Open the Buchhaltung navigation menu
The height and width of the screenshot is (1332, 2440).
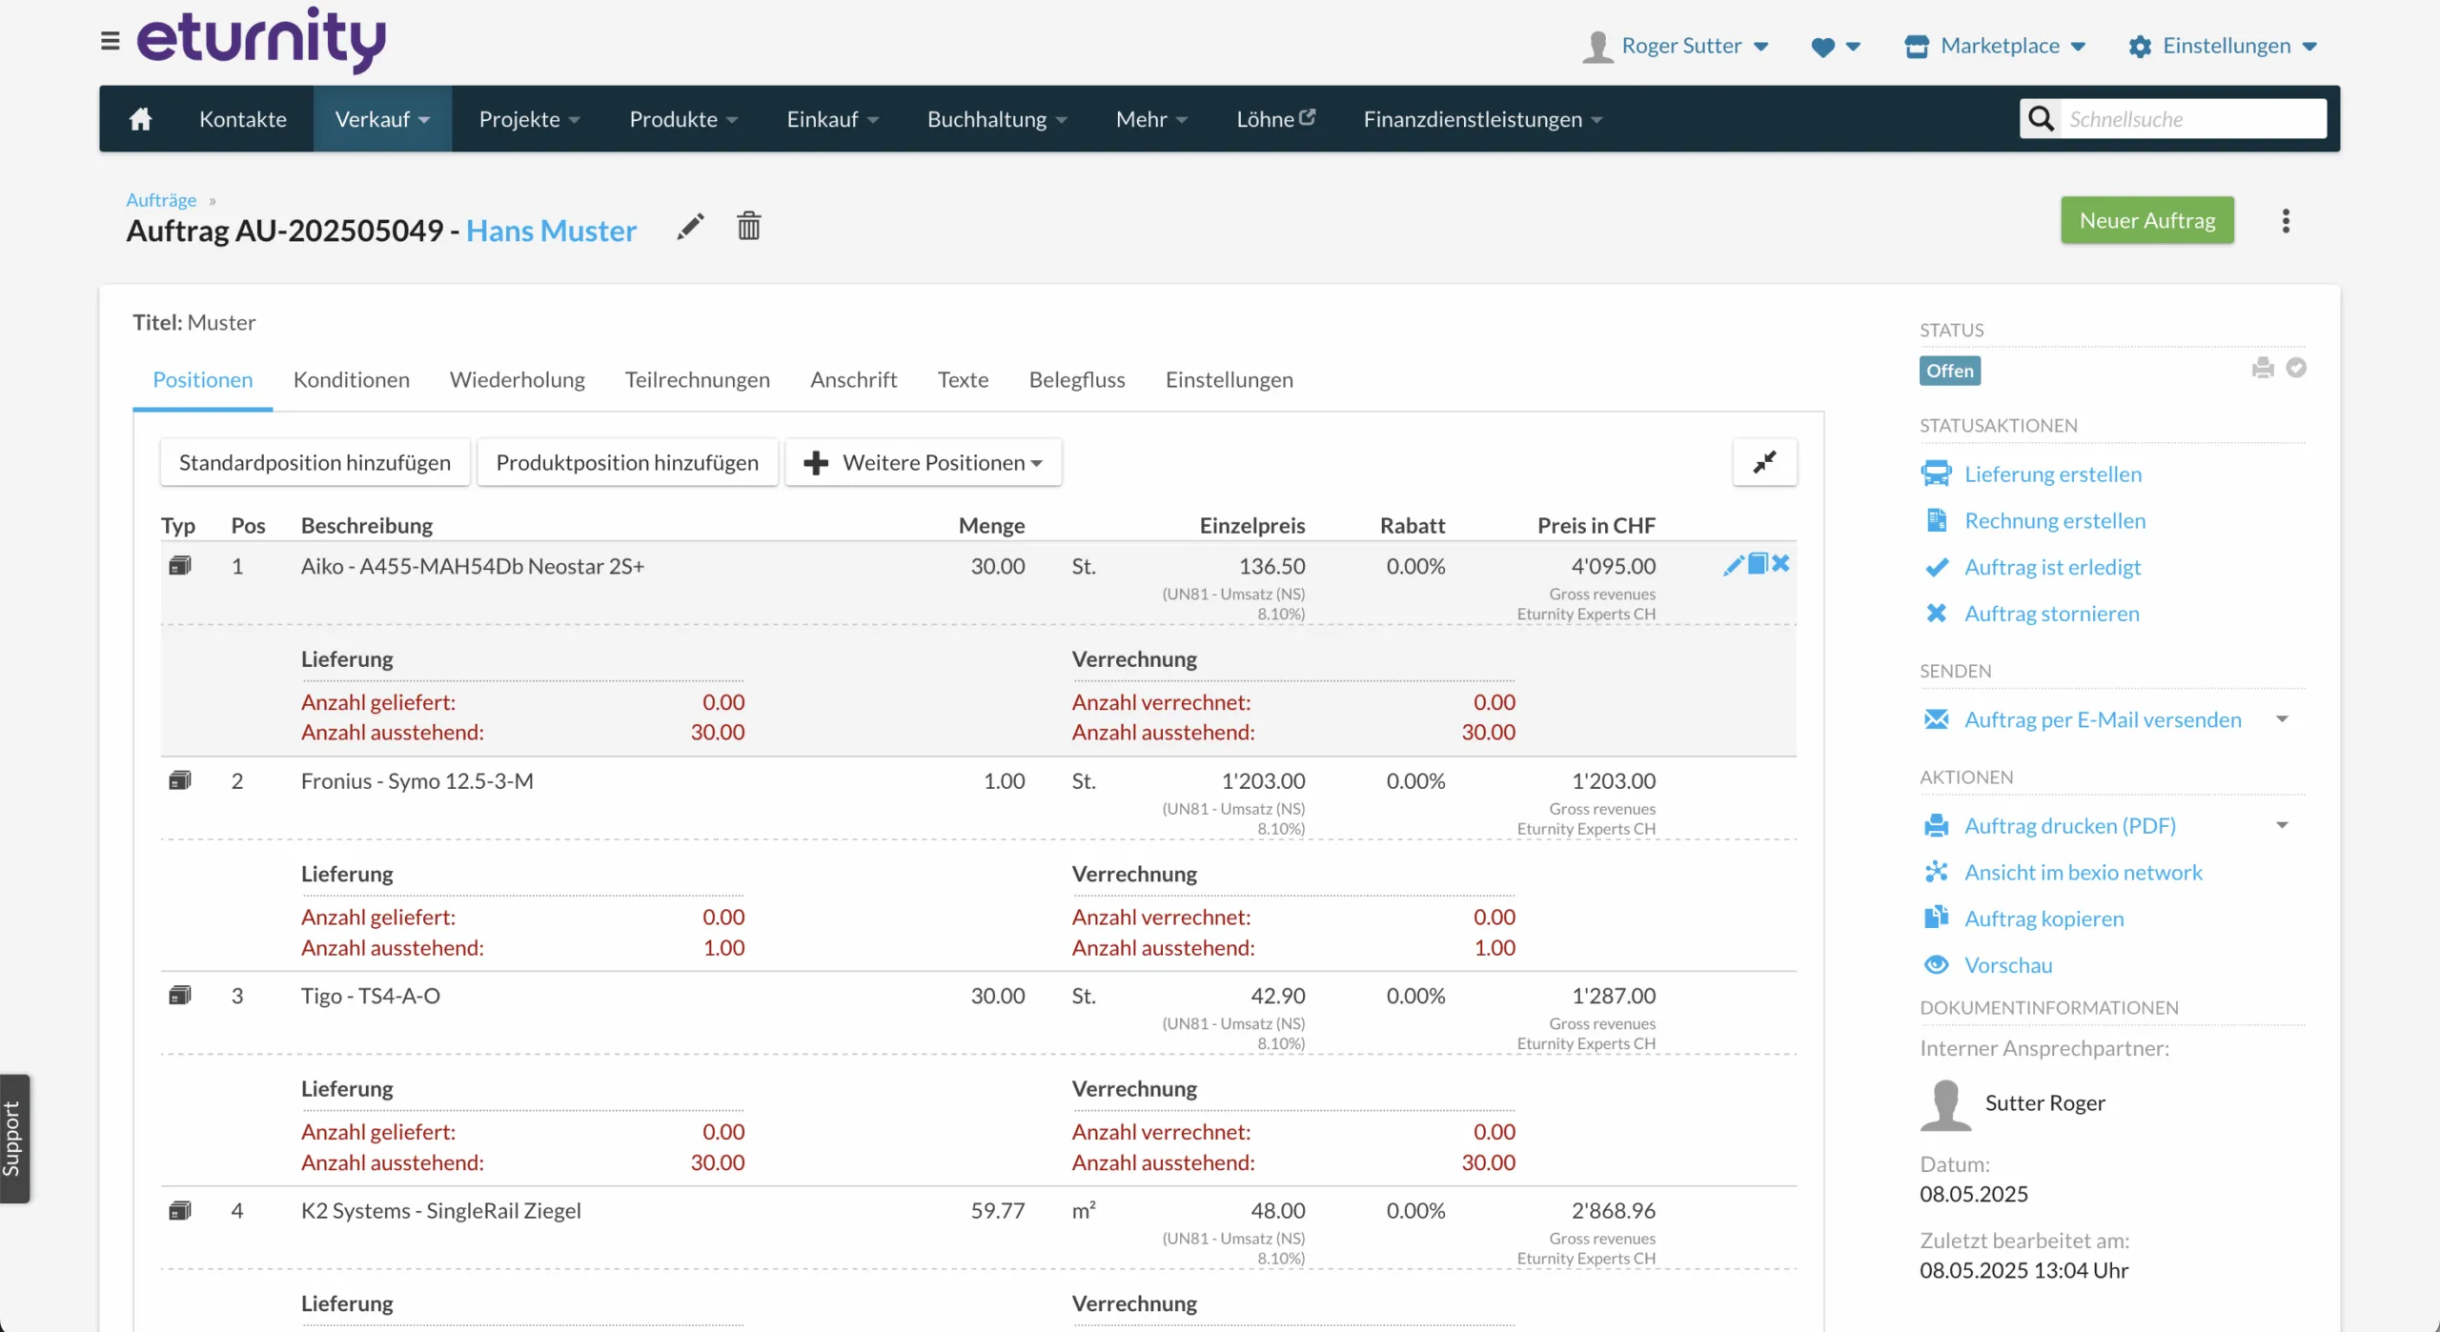pos(997,119)
